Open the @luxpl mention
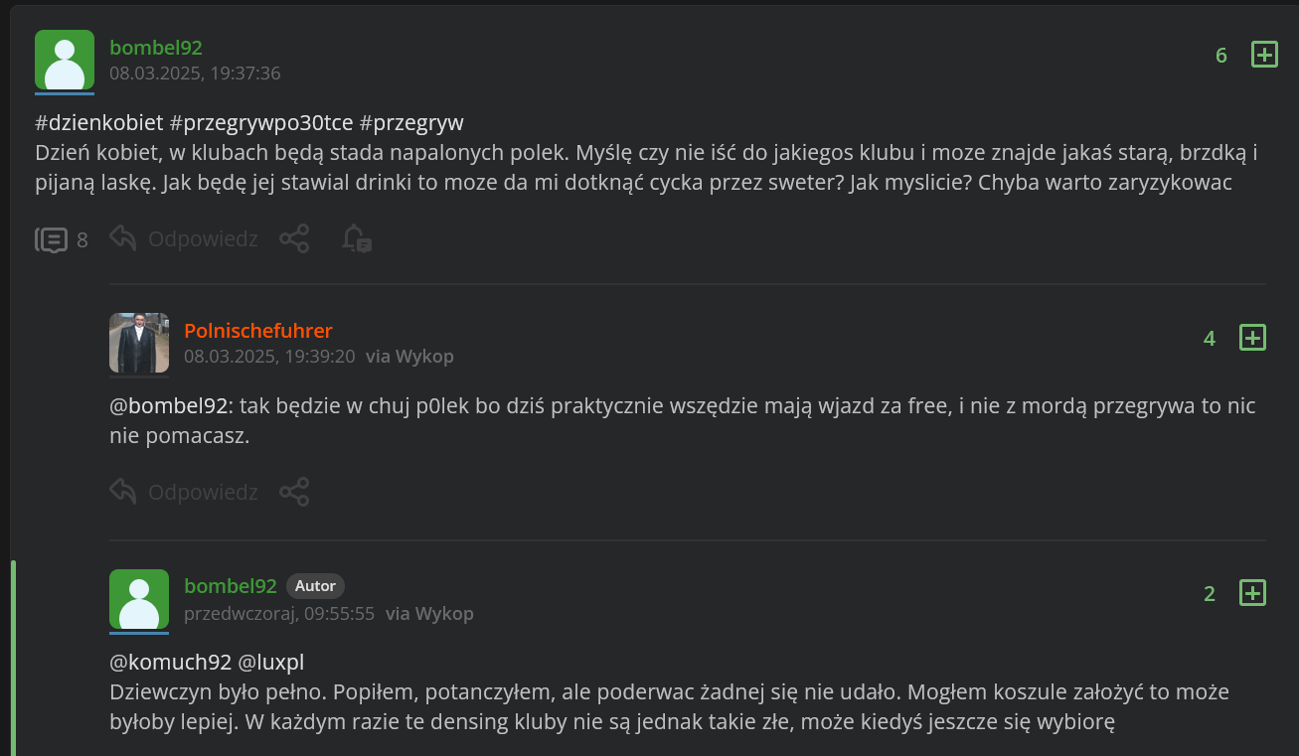This screenshot has width=1299, height=756. [x=270, y=662]
